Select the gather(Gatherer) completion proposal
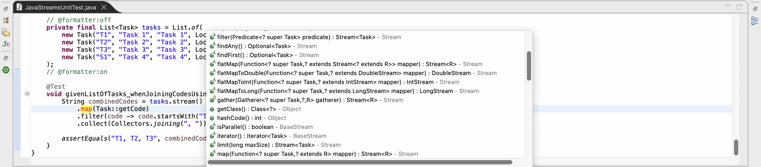The height and width of the screenshot is (167, 761). click(x=297, y=100)
